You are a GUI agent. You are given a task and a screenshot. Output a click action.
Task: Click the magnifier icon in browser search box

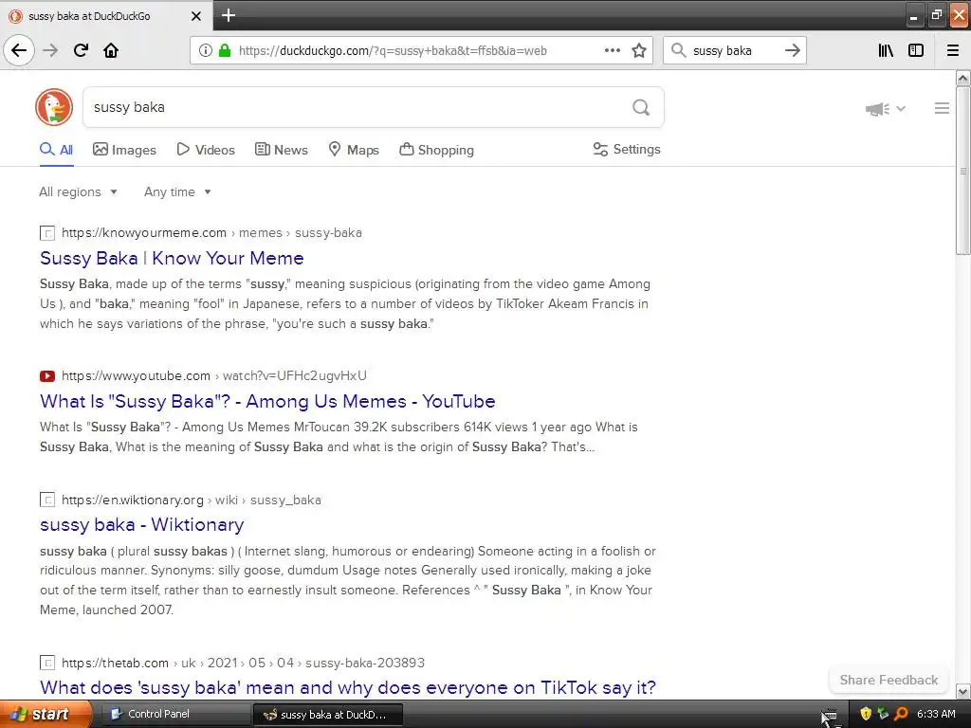click(x=679, y=50)
